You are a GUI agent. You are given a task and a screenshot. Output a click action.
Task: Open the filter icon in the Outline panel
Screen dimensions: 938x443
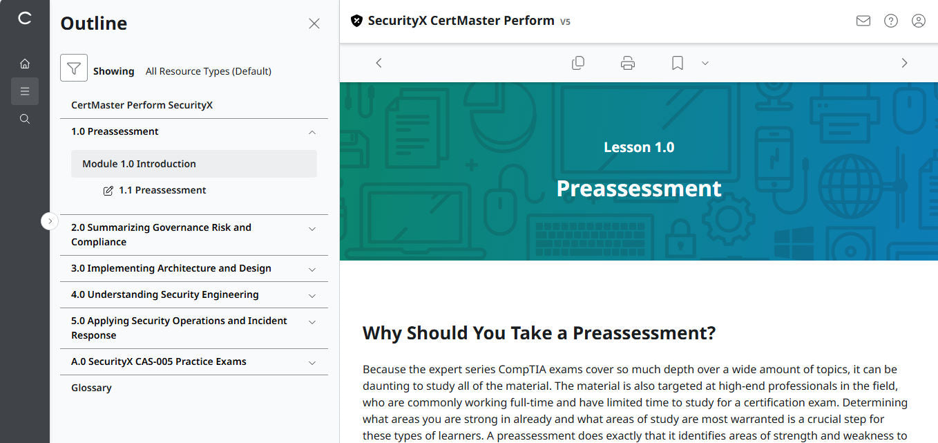(74, 68)
